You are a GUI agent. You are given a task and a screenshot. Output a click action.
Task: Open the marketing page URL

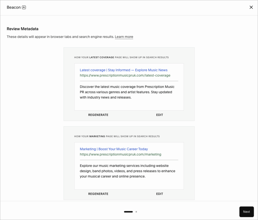tap(120, 154)
